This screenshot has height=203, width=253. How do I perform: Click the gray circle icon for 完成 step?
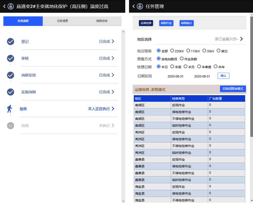point(10,126)
